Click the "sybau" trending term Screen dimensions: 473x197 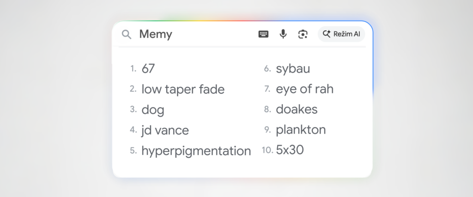(293, 69)
